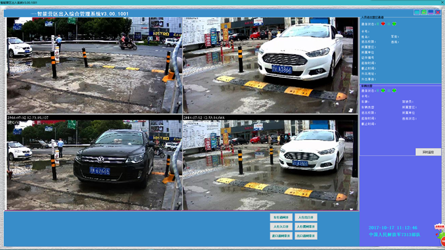Viewport: 445px width, 250px height.
Task: Select bottom-right camera feed with white Ford
Action: pos(271,162)
